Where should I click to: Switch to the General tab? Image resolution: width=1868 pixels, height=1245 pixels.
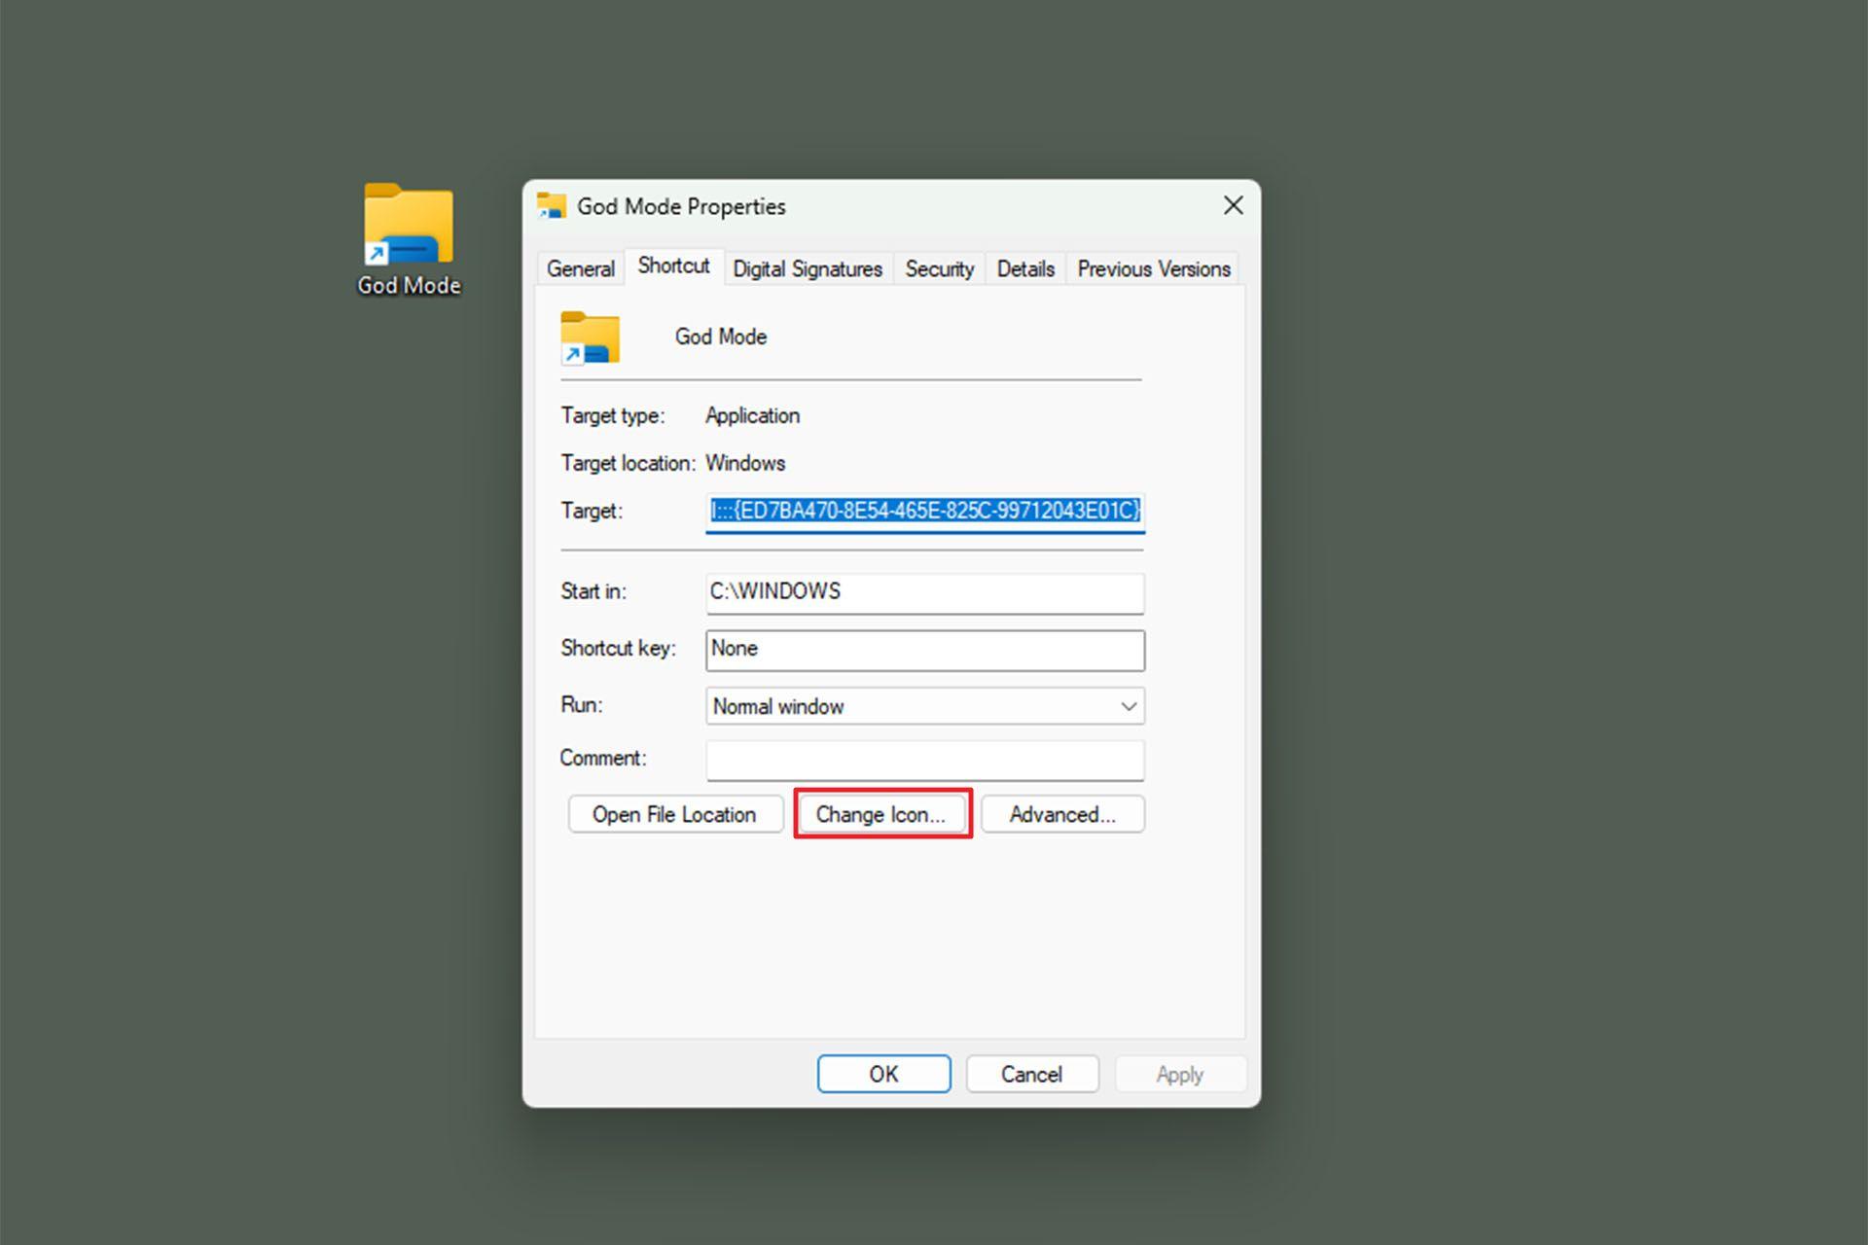(581, 268)
